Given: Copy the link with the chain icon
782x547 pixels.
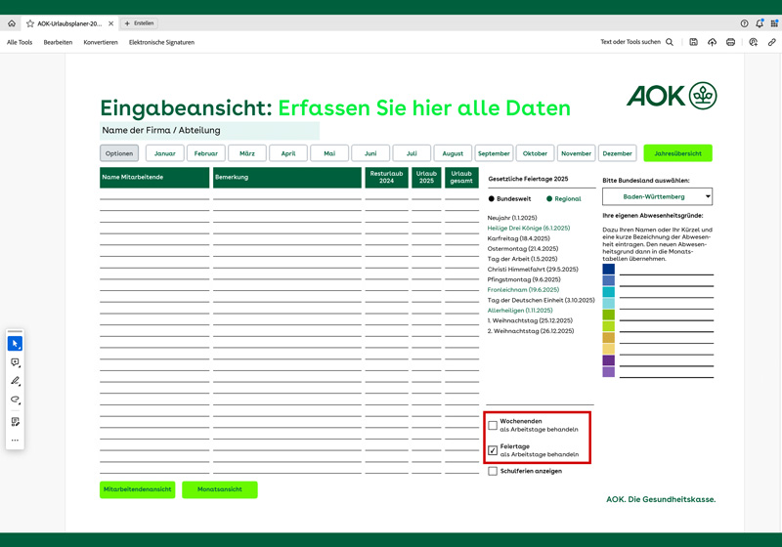Looking at the screenshot, I should (x=771, y=42).
